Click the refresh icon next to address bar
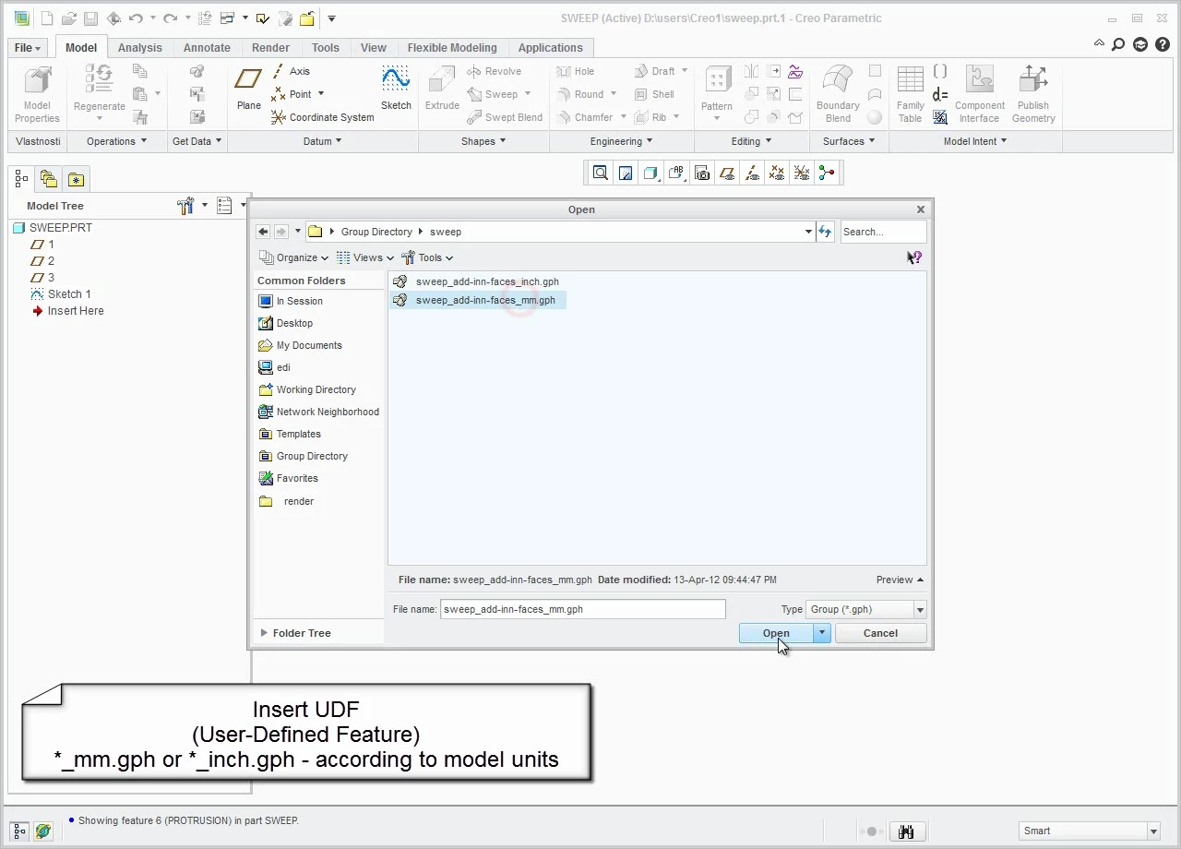This screenshot has width=1181, height=849. pos(825,232)
